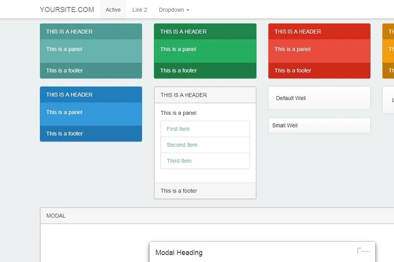Click the modal close icon beside Modal Heading
Viewport: 394px width, 262px height.
363,251
